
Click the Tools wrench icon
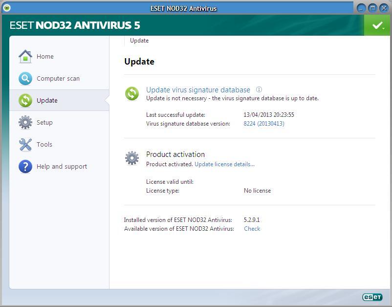(x=25, y=145)
